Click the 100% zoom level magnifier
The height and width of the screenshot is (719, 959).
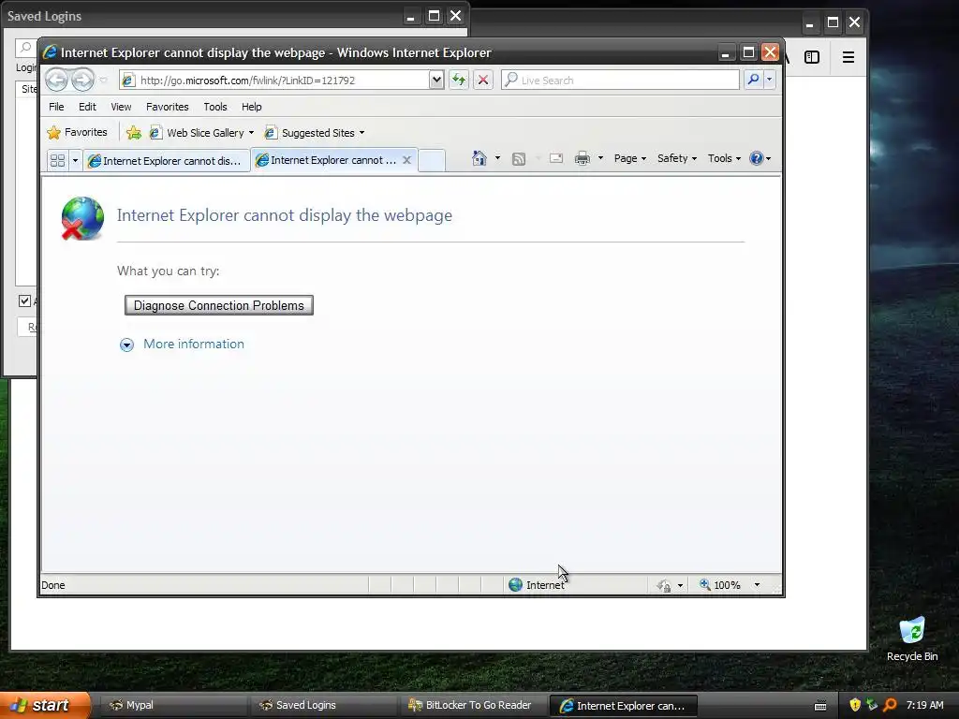[705, 584]
